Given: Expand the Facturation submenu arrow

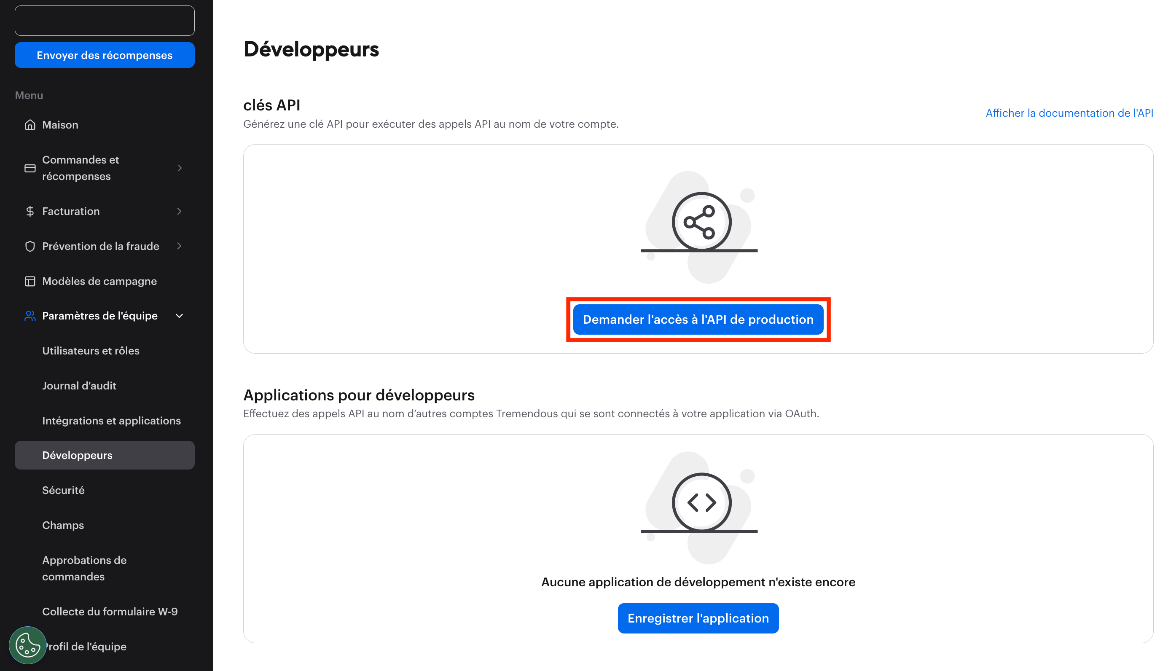Looking at the screenshot, I should click(180, 211).
